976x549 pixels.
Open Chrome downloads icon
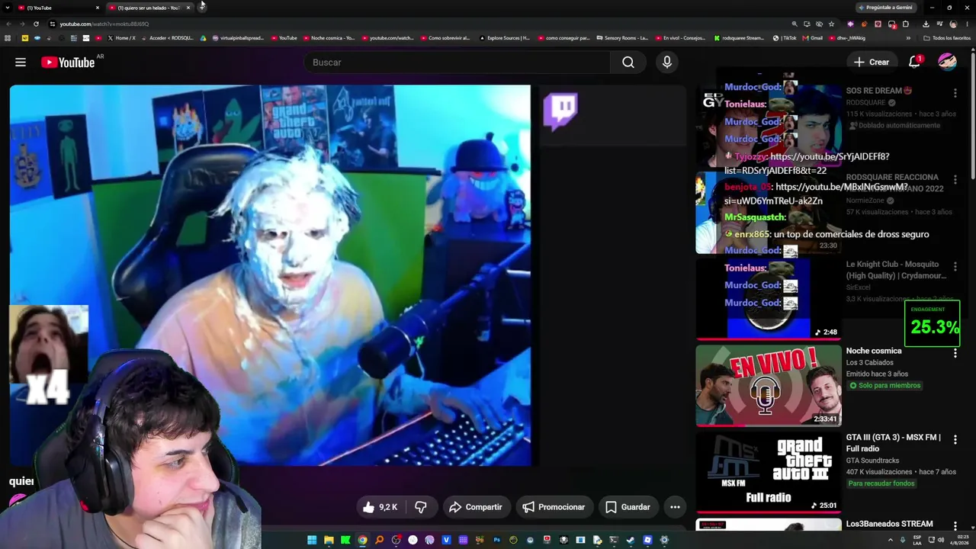(x=926, y=24)
